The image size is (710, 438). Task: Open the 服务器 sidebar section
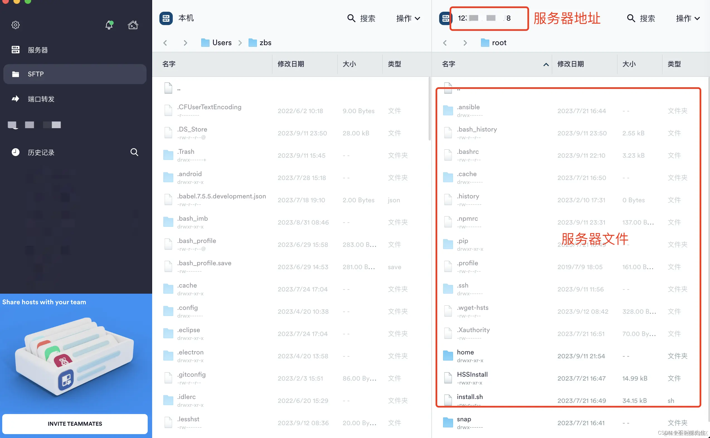38,50
